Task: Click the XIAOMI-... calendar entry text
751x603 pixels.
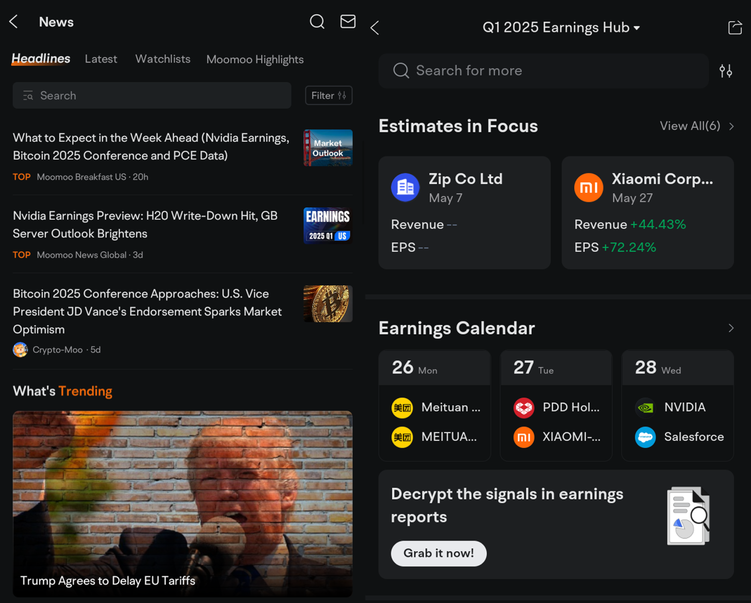Action: (x=572, y=437)
